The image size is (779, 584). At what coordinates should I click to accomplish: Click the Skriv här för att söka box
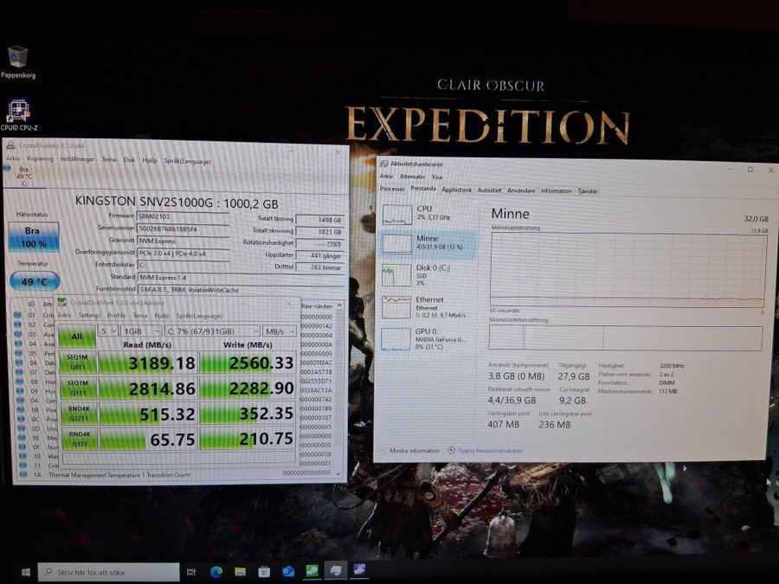[109, 572]
